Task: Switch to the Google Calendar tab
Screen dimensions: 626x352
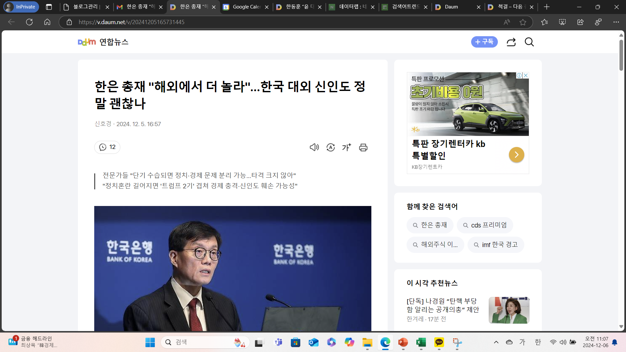Action: click(246, 7)
